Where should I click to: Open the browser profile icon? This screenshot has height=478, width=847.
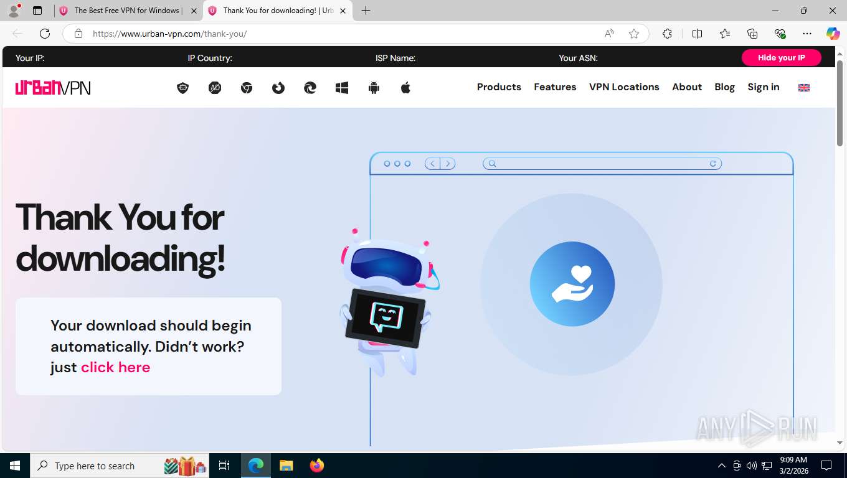[14, 11]
